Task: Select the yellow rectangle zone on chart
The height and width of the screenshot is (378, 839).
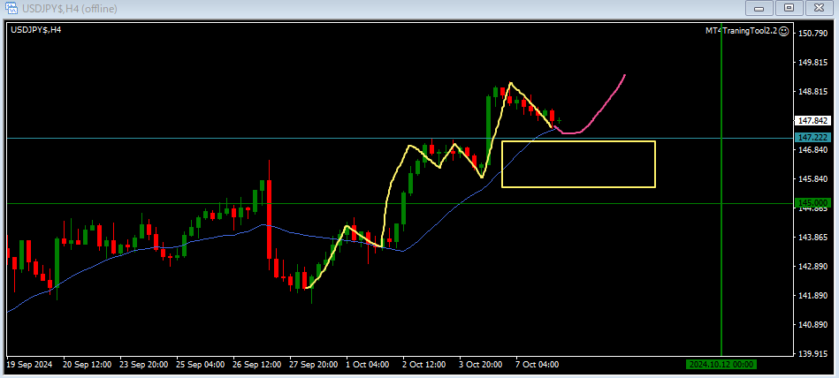Action: [578, 141]
